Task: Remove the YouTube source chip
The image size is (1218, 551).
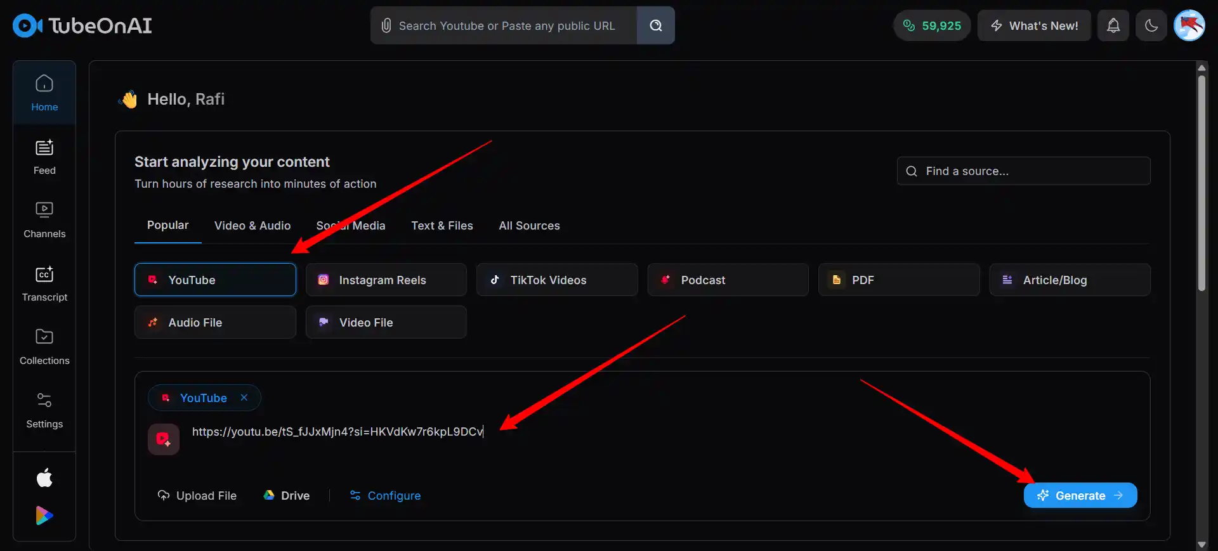Action: point(244,398)
